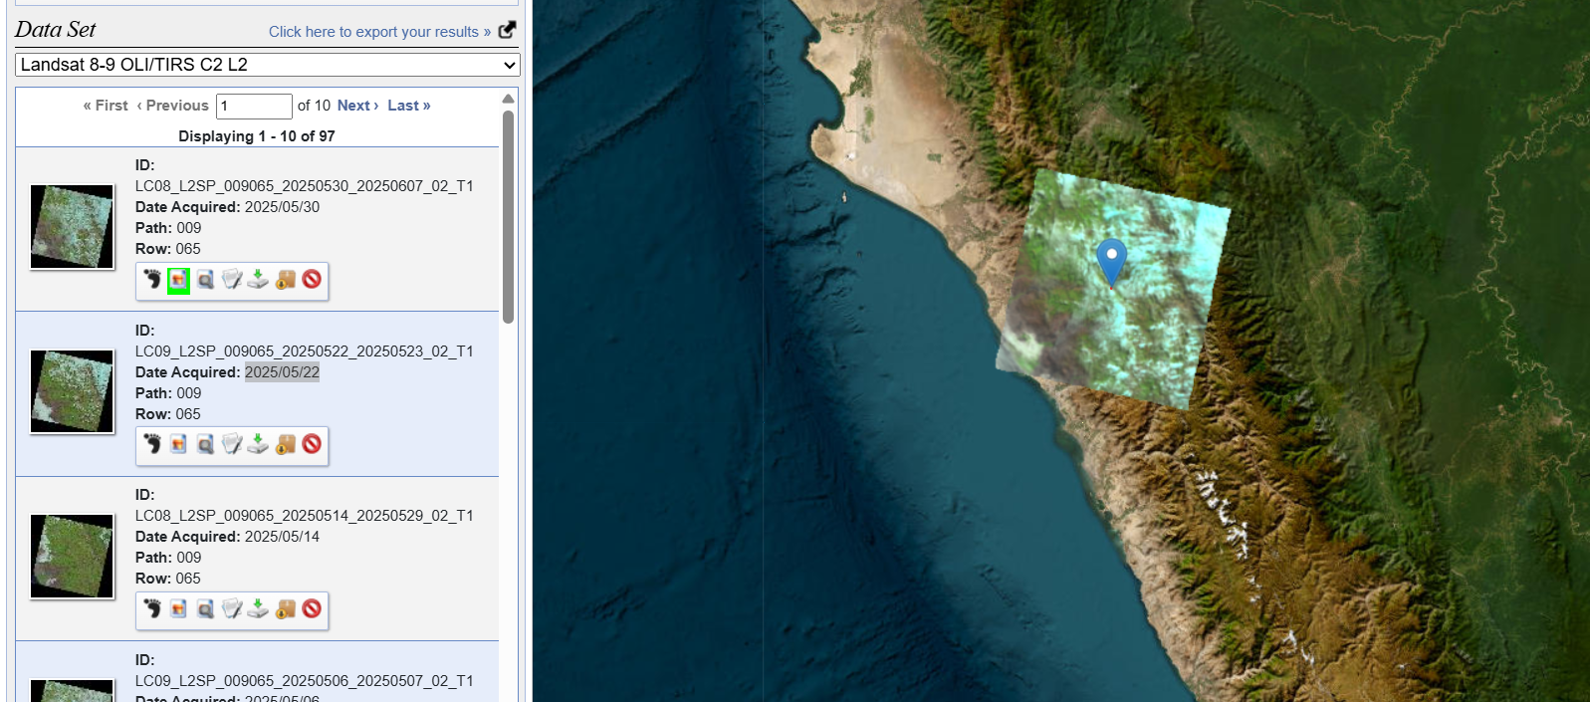Click the acquired date 2025/05/30
Screen dimensions: 1590x702
(x=282, y=207)
